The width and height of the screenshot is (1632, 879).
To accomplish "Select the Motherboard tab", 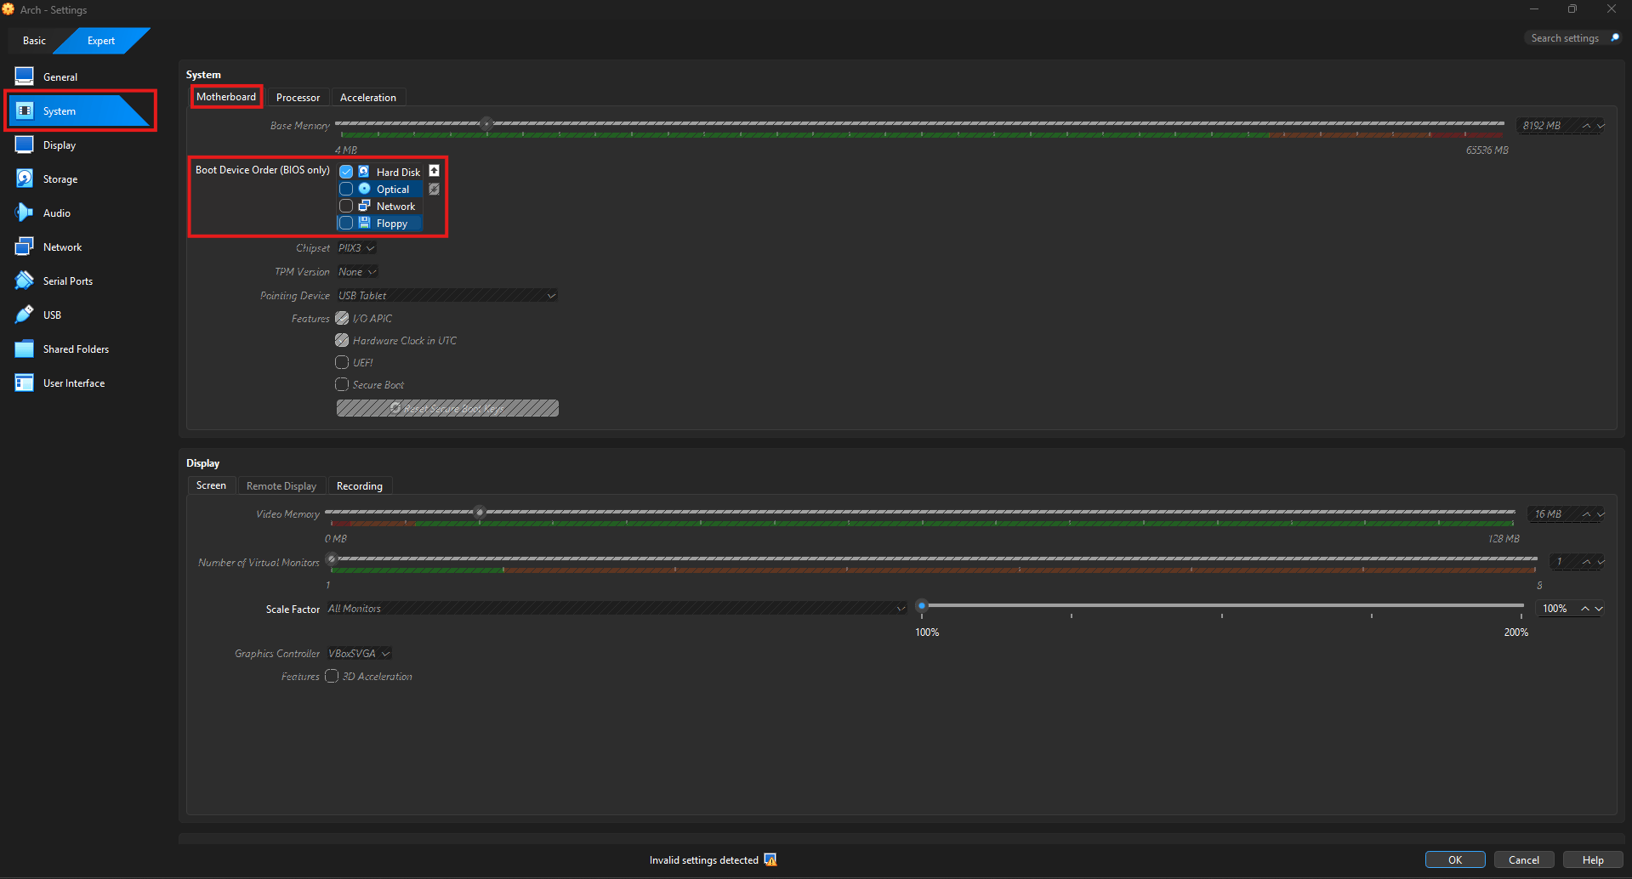I will [x=226, y=97].
